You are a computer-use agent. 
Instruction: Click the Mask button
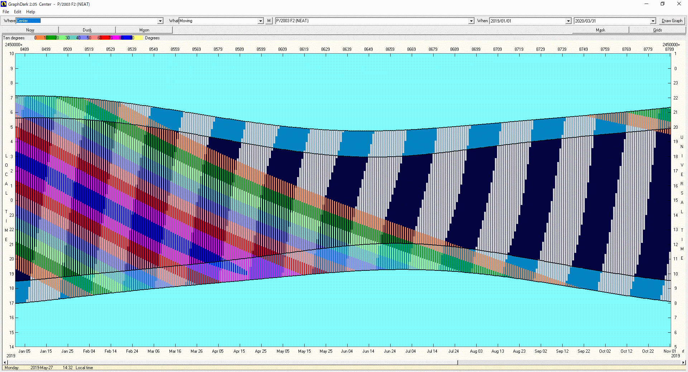600,30
